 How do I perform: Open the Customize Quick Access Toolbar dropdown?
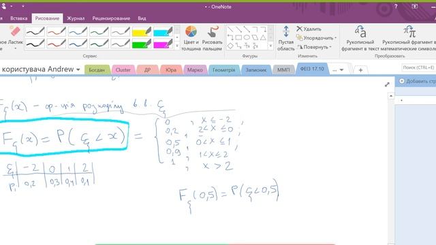click(x=23, y=6)
